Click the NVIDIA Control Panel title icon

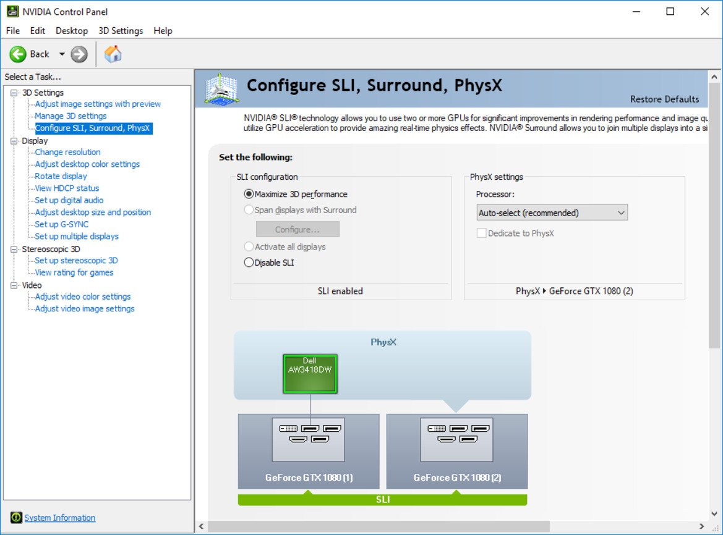(x=12, y=12)
